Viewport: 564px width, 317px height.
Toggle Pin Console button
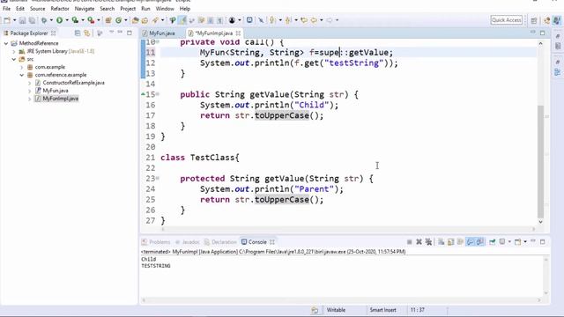pyautogui.click(x=492, y=242)
